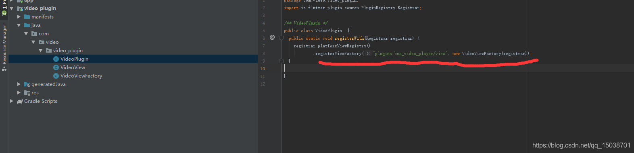This screenshot has width=634, height=153.
Task: Expand Gradle Scripts node
Action: point(12,101)
